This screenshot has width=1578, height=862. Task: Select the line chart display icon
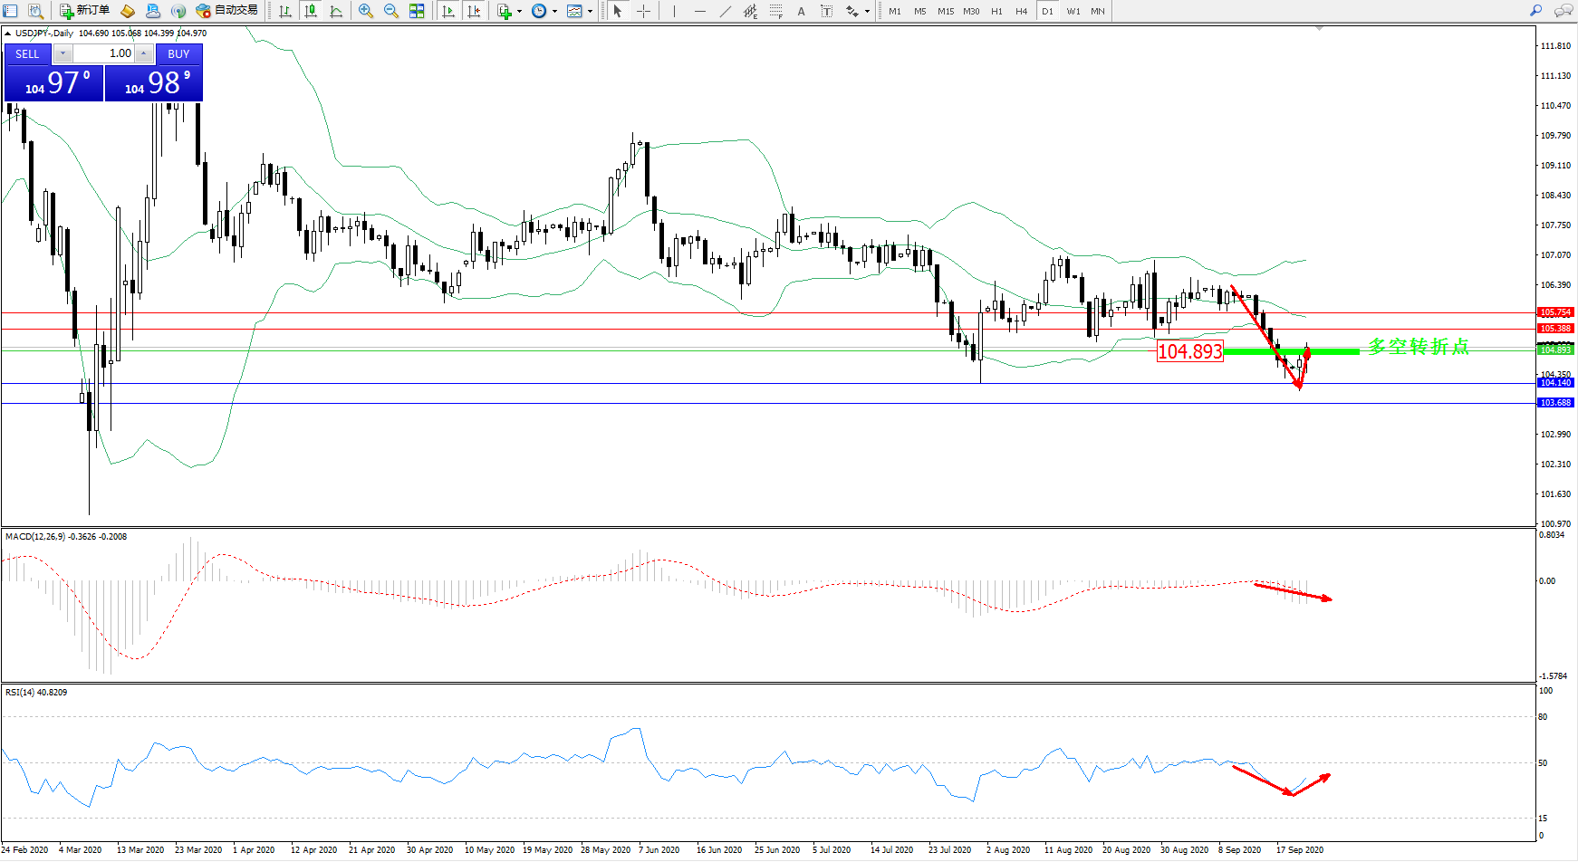(336, 11)
